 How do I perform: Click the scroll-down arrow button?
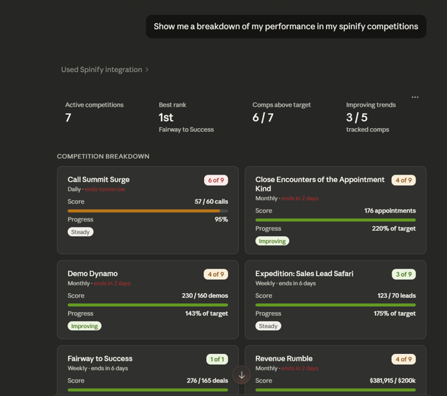[x=242, y=375]
